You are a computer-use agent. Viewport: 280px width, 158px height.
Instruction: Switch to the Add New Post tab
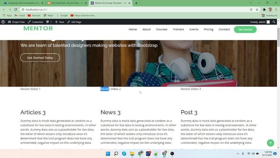[x=66, y=3]
